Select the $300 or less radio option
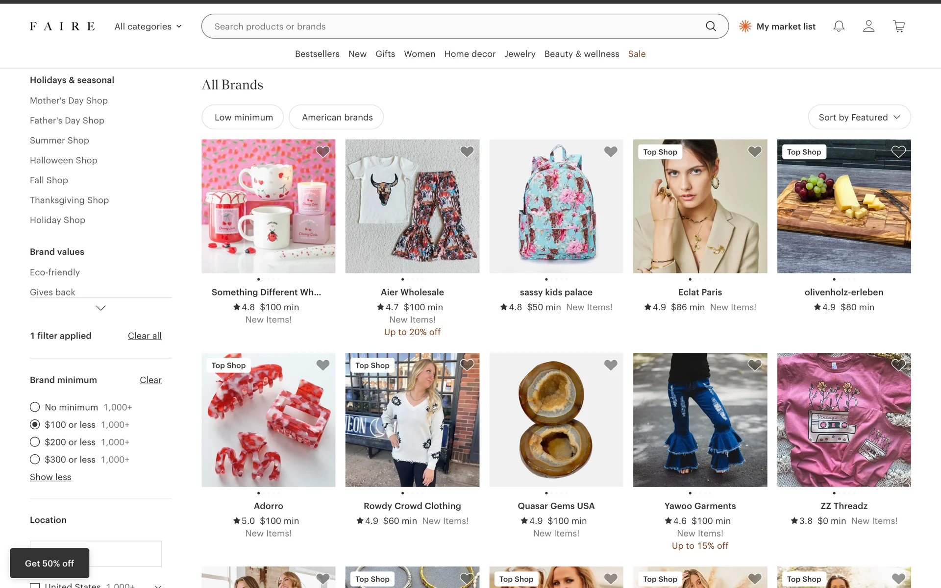This screenshot has height=588, width=941. [x=35, y=460]
